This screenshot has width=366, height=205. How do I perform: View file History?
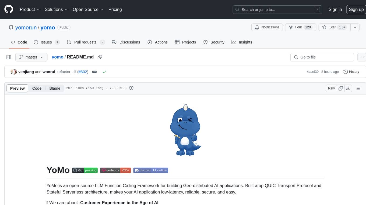351,72
